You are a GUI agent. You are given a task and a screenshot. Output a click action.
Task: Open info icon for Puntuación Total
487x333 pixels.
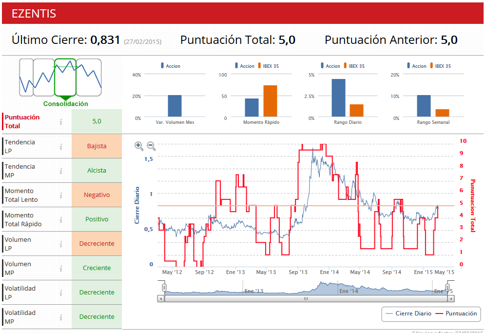point(61,122)
